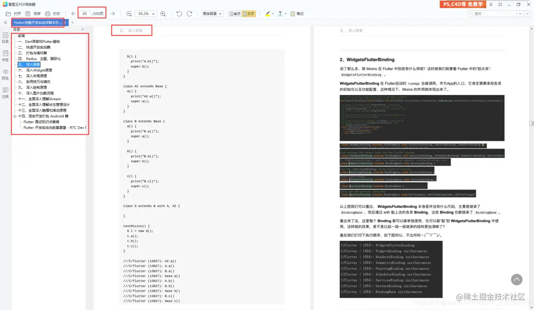The image size is (534, 310).
Task: Select highlighted outline entry 五、深入探索
Action: (29, 64)
